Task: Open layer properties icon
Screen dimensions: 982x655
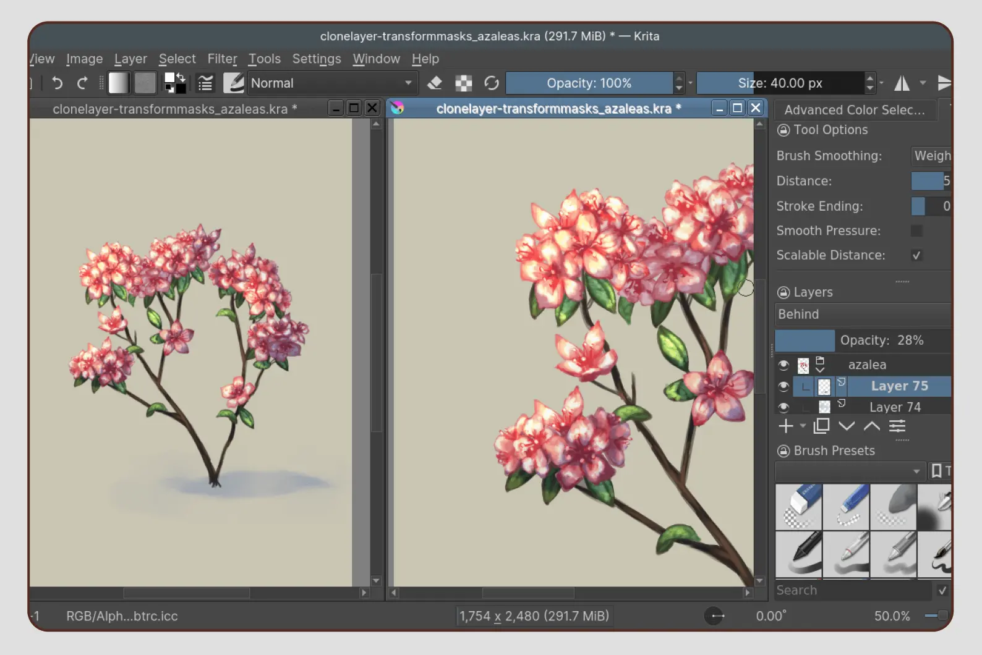Action: coord(897,426)
